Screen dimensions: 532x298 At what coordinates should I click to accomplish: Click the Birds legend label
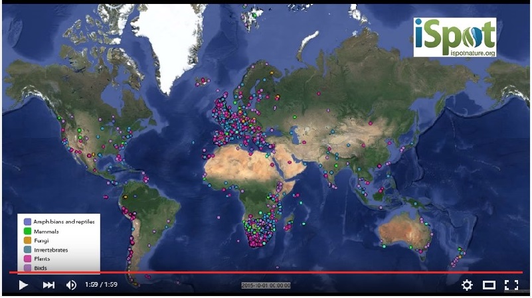click(x=41, y=268)
